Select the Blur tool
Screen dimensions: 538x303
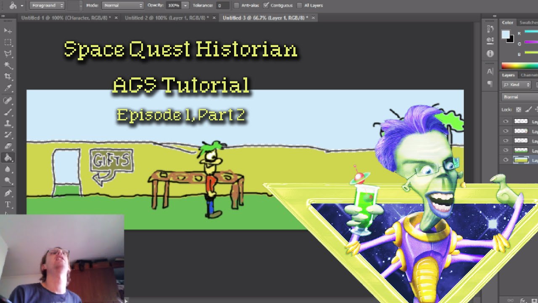click(x=8, y=169)
